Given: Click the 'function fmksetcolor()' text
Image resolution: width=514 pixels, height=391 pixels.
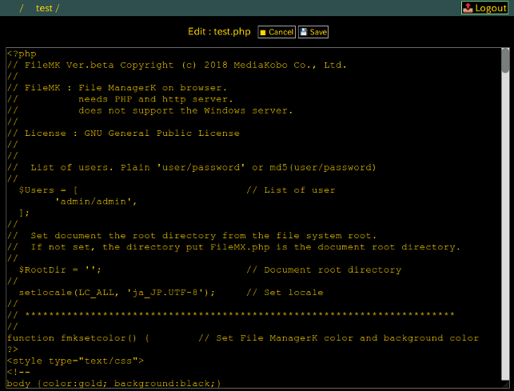Looking at the screenshot, I should pos(71,338).
